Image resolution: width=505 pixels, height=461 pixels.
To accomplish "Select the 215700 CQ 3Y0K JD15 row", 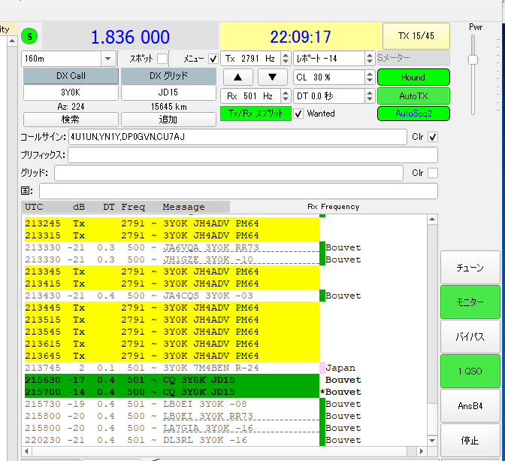I will coord(172,392).
